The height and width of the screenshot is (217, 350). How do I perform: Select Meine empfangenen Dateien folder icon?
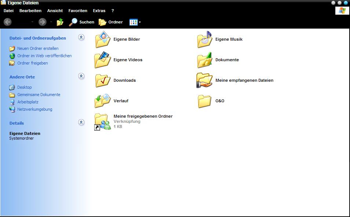click(204, 80)
